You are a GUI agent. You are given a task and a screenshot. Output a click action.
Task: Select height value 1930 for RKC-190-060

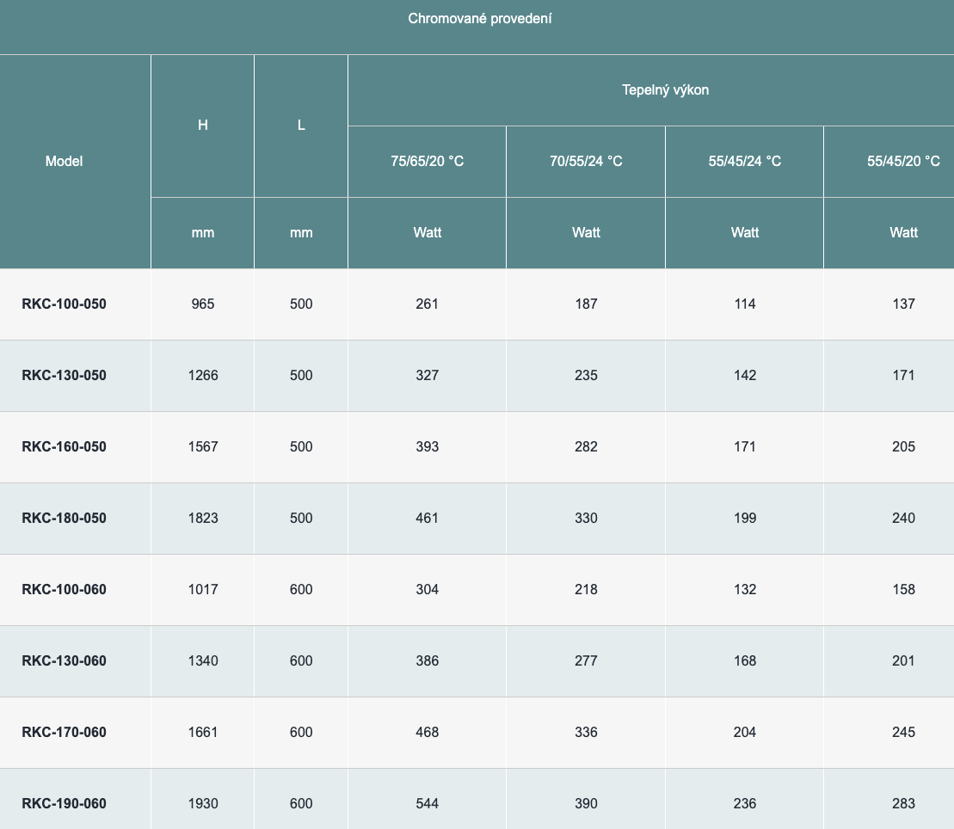(203, 803)
